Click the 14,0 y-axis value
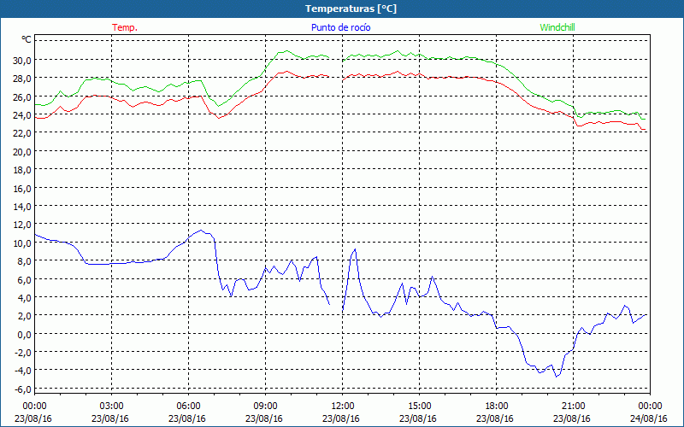 point(23,207)
